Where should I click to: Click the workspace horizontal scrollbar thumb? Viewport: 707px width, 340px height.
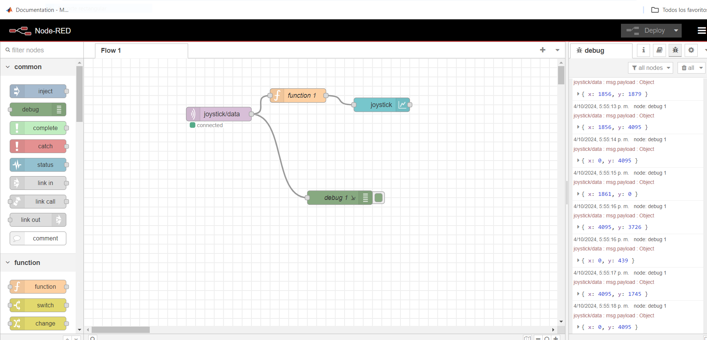pos(121,330)
